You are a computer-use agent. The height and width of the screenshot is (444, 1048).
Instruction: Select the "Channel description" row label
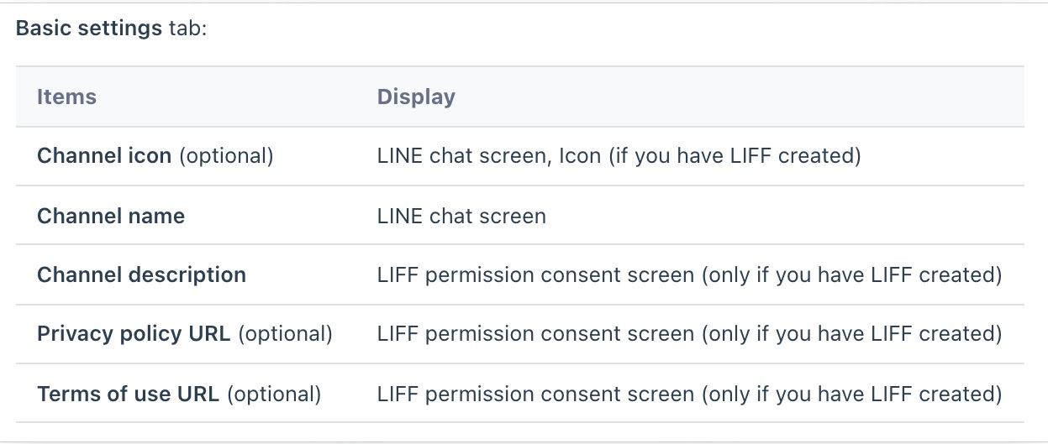tap(141, 275)
